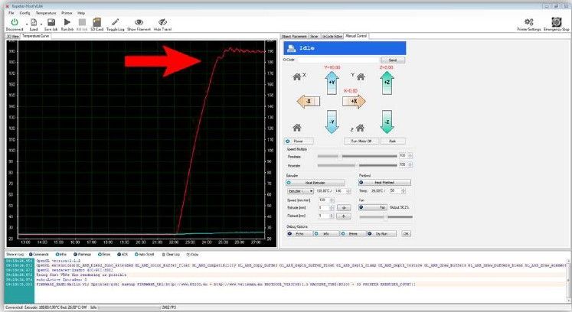Image resolution: width=572 pixels, height=312 pixels.
Task: Click the extrude down-arrow button
Action: pyautogui.click(x=343, y=208)
